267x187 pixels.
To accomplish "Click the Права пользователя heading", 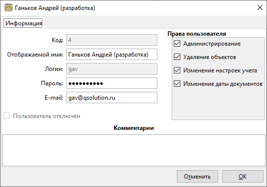I will (x=197, y=34).
